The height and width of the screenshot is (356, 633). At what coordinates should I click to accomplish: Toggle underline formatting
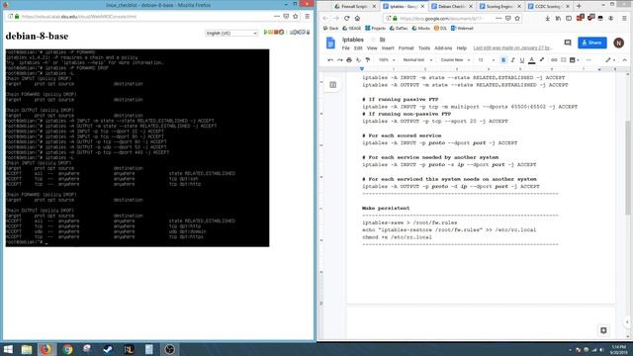(522, 60)
